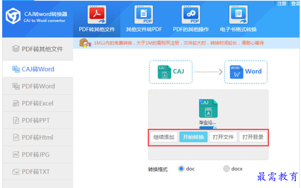The width and height of the screenshot is (301, 188).
Task: Collapse the PDF转其他文件 sidebar header
Action: pyautogui.click(x=38, y=49)
